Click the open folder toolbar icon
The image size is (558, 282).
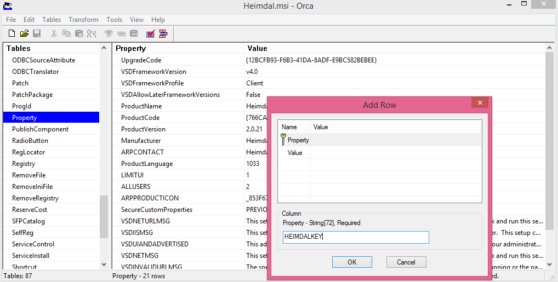[x=24, y=33]
